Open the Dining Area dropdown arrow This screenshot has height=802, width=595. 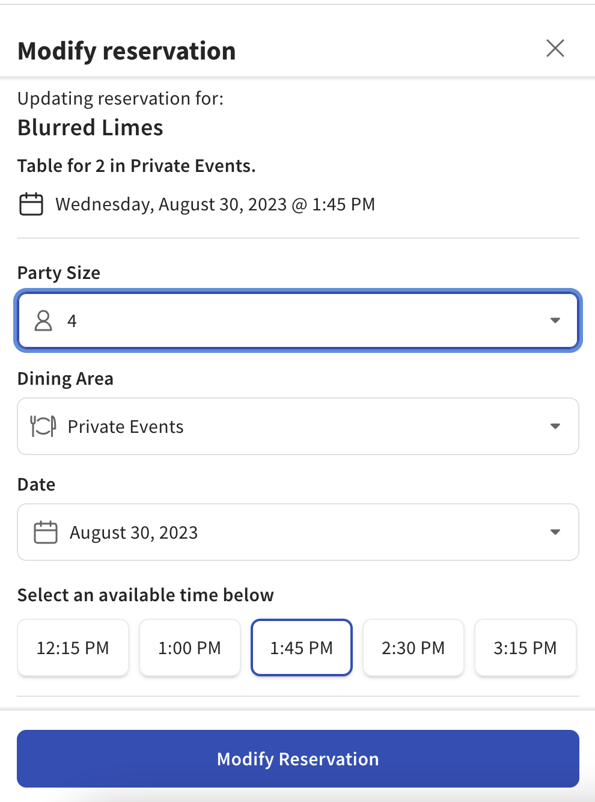coord(555,426)
